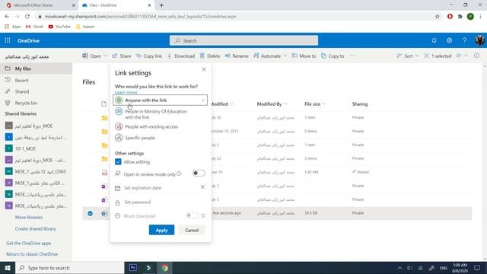Screen dimensions: 487x274
Task: Clear selection with the 1 selected X
Action: (x=426, y=56)
